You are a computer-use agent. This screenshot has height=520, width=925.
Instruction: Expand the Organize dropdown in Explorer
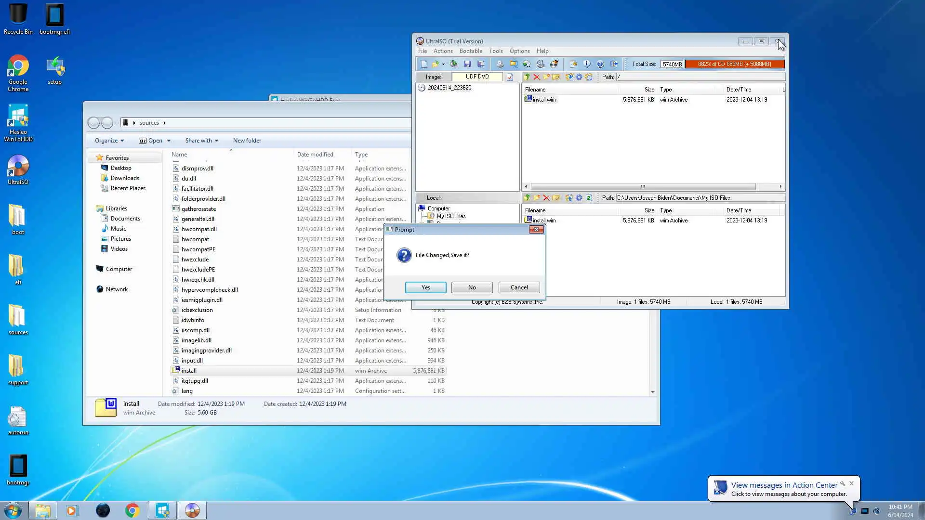[109, 141]
